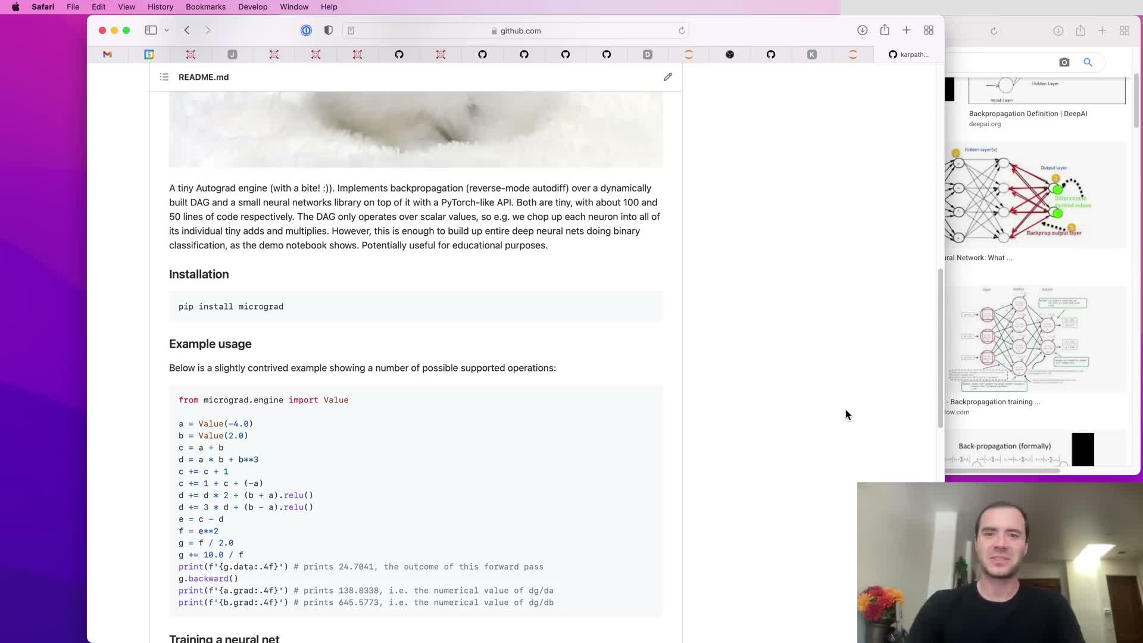Open the Safari downloads icon

[x=862, y=30]
